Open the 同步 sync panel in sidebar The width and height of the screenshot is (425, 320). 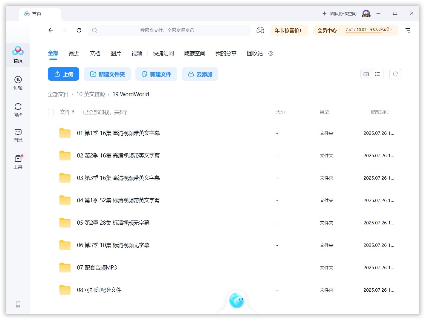click(18, 109)
